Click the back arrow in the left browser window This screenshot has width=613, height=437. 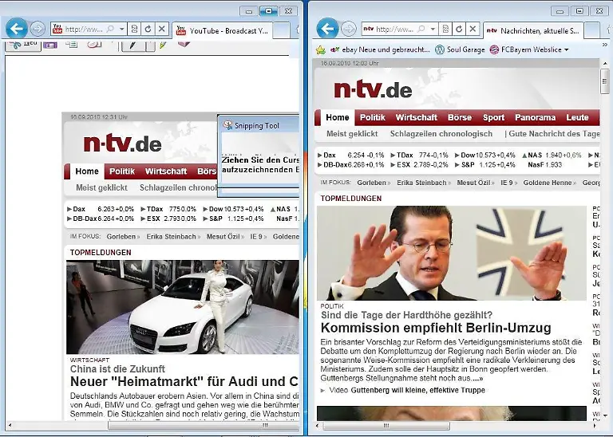pos(16,29)
